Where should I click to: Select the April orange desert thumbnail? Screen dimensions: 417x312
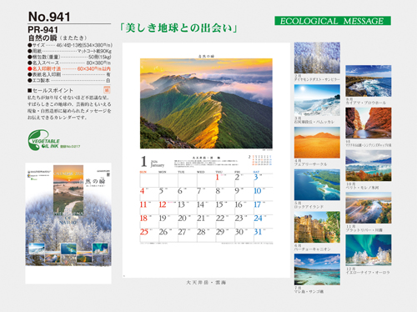(317, 143)
